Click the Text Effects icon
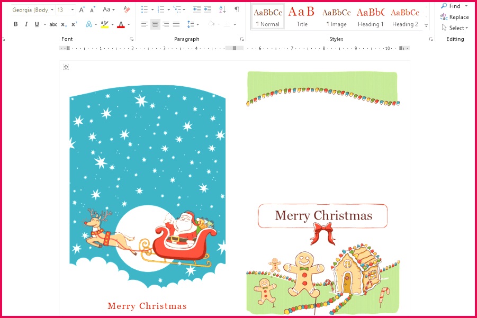Screen dimensions: 477x318 pyautogui.click(x=88, y=24)
